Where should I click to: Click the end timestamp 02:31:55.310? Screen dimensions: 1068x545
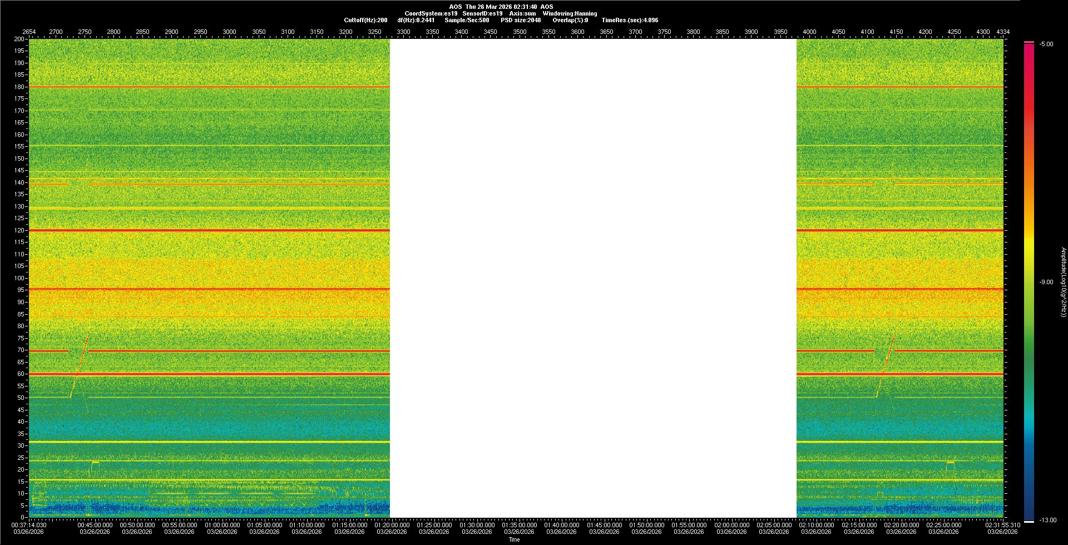point(1002,525)
